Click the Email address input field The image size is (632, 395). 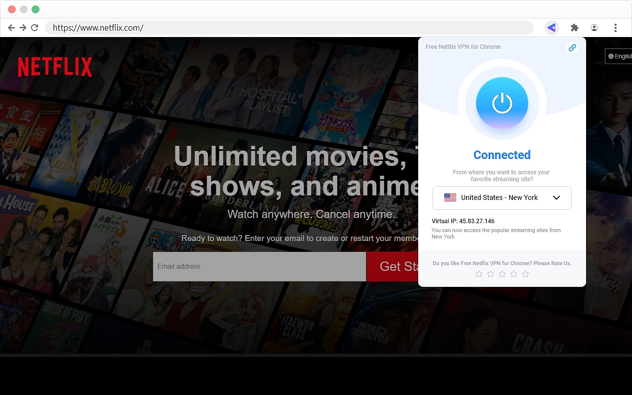tap(259, 266)
